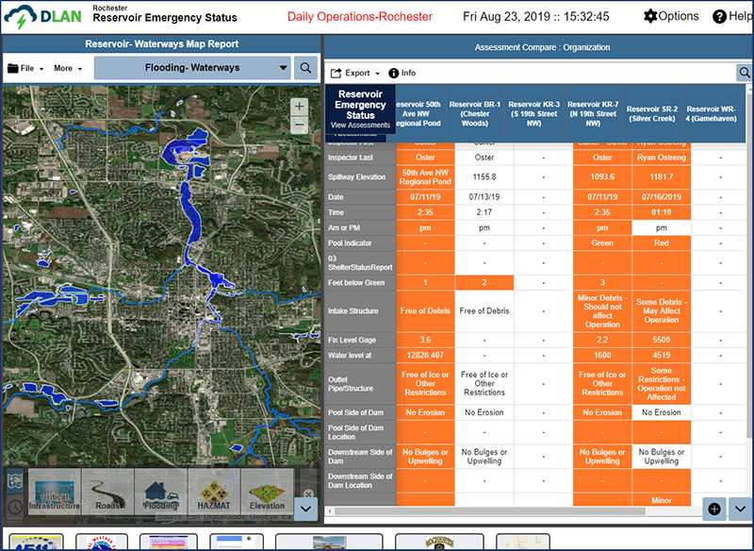The height and width of the screenshot is (551, 754).
Task: Toggle the Elevation map layer
Action: pos(267,491)
